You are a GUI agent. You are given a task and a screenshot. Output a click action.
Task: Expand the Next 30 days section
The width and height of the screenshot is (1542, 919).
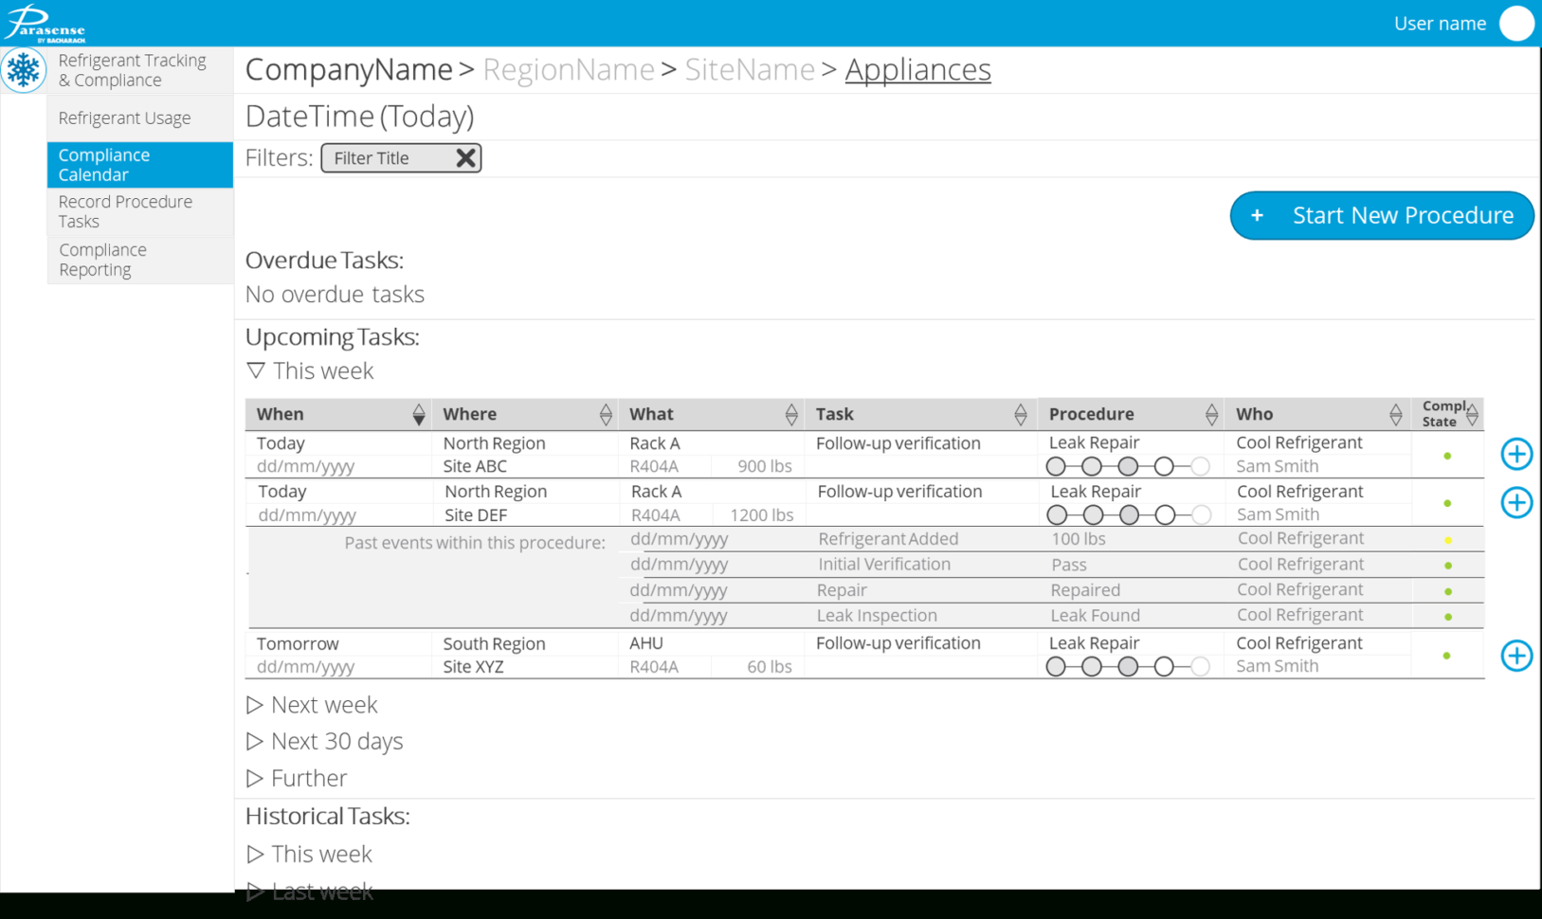(255, 741)
